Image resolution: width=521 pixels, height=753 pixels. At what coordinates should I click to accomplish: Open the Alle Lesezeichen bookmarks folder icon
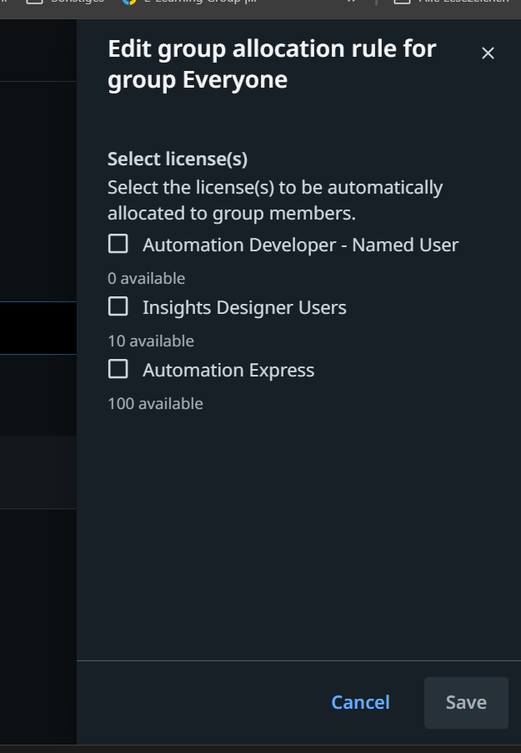click(402, 3)
